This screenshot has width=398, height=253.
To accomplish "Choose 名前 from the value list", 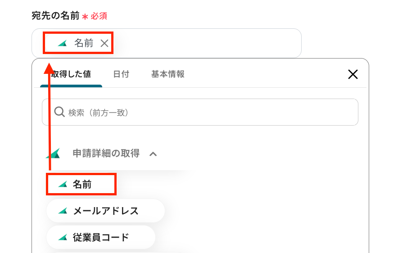I will pyautogui.click(x=81, y=184).
